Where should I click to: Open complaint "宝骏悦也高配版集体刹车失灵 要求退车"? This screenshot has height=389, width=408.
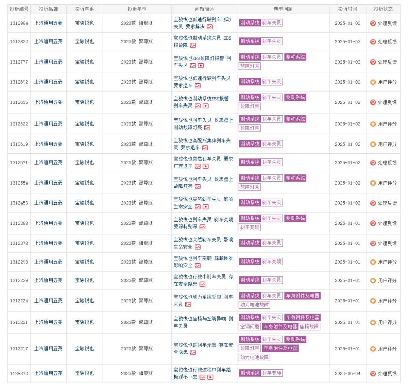[202, 144]
